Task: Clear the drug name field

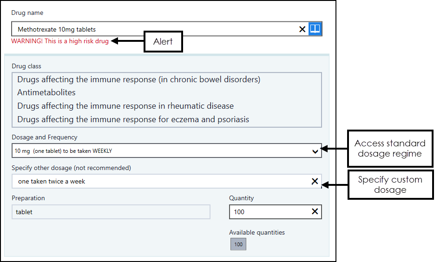Action: coord(302,29)
